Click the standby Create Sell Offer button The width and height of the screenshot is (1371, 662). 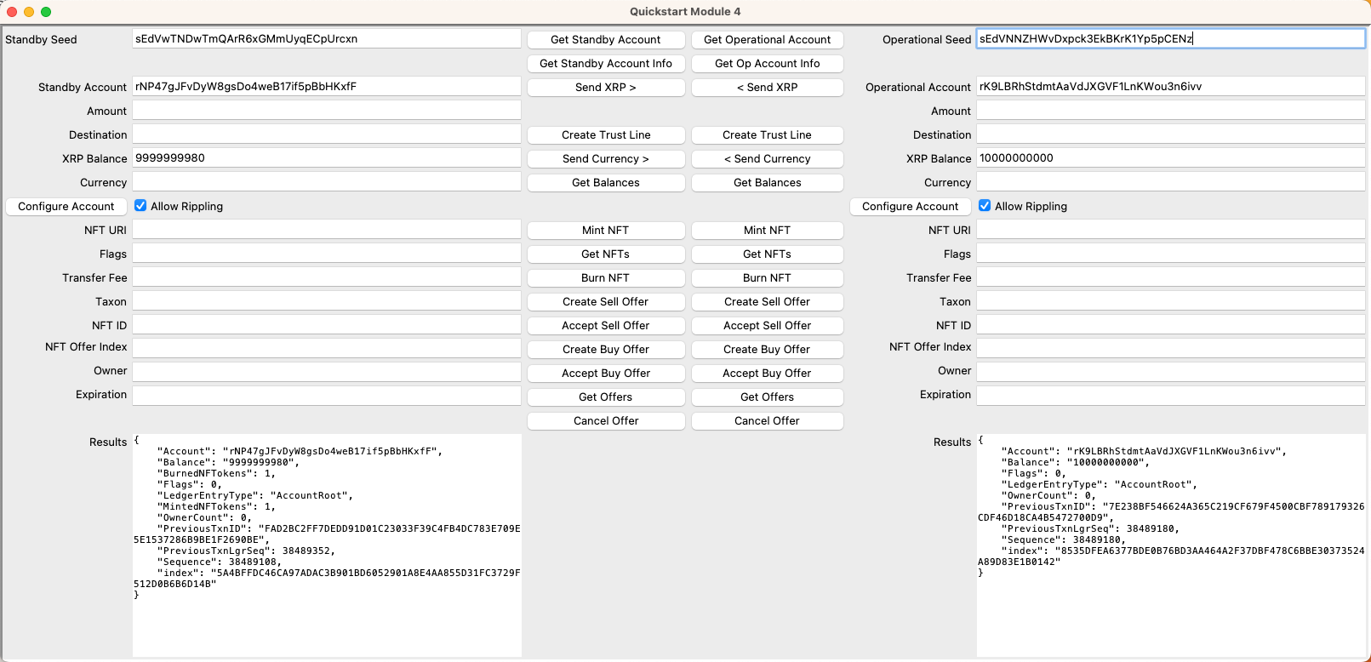(x=605, y=302)
